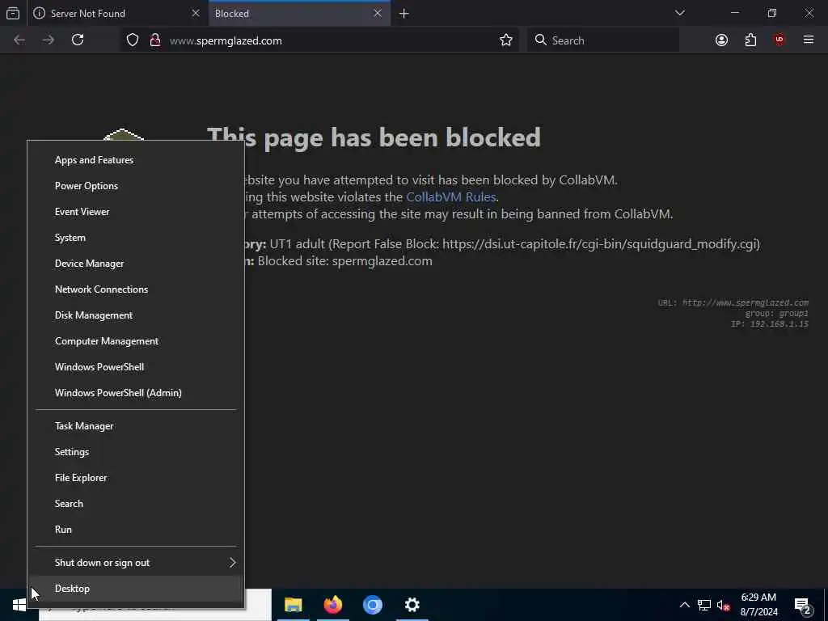Open the Firefox account icon
The height and width of the screenshot is (621, 828).
[721, 40]
